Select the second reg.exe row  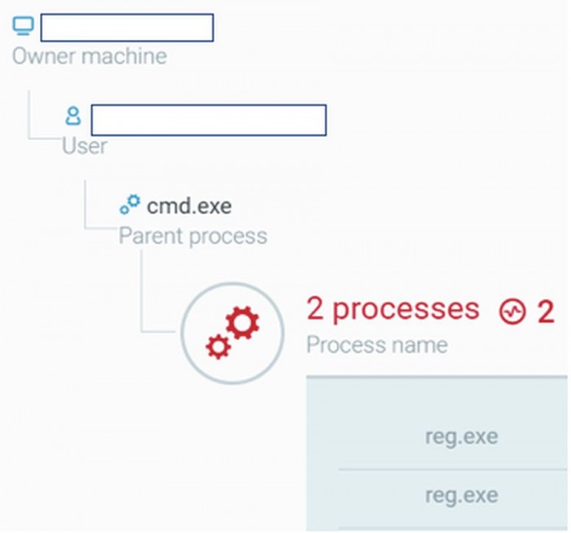(461, 496)
